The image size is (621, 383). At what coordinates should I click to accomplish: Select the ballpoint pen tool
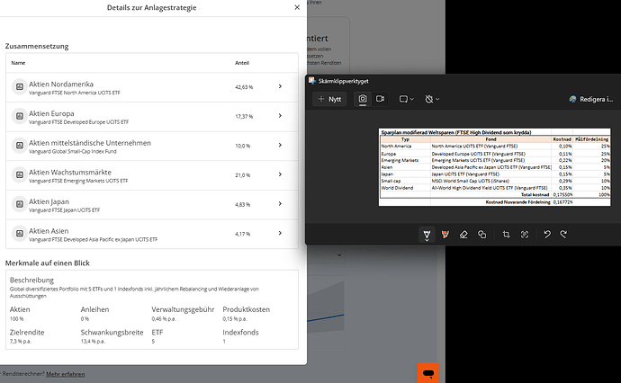pos(428,234)
